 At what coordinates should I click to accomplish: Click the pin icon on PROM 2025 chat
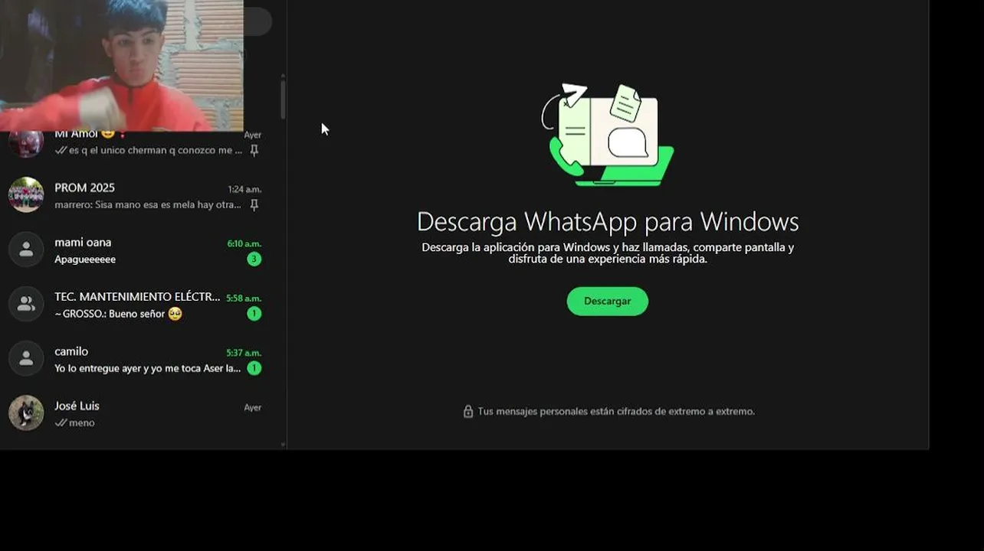(254, 205)
